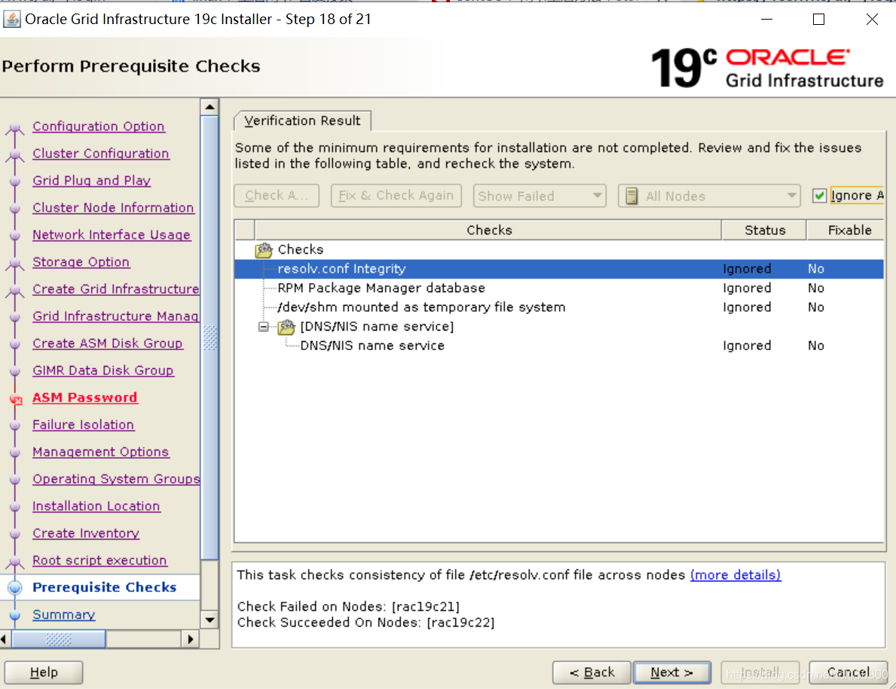Click the Status column header
This screenshot has width=896, height=689.
[765, 230]
